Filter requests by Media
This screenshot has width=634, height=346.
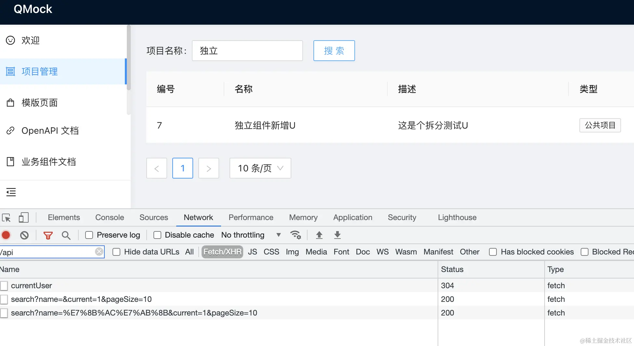click(x=316, y=252)
